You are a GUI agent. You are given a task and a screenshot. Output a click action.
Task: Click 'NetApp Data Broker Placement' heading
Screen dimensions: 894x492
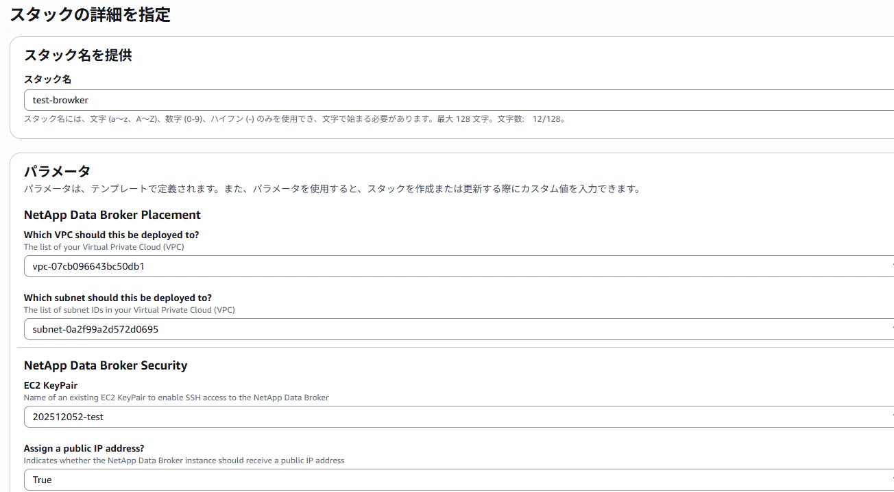112,215
